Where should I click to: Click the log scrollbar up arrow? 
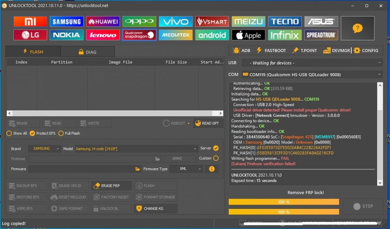(x=380, y=85)
